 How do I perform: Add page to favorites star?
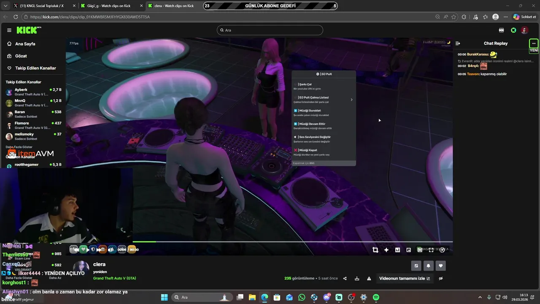coord(454,17)
